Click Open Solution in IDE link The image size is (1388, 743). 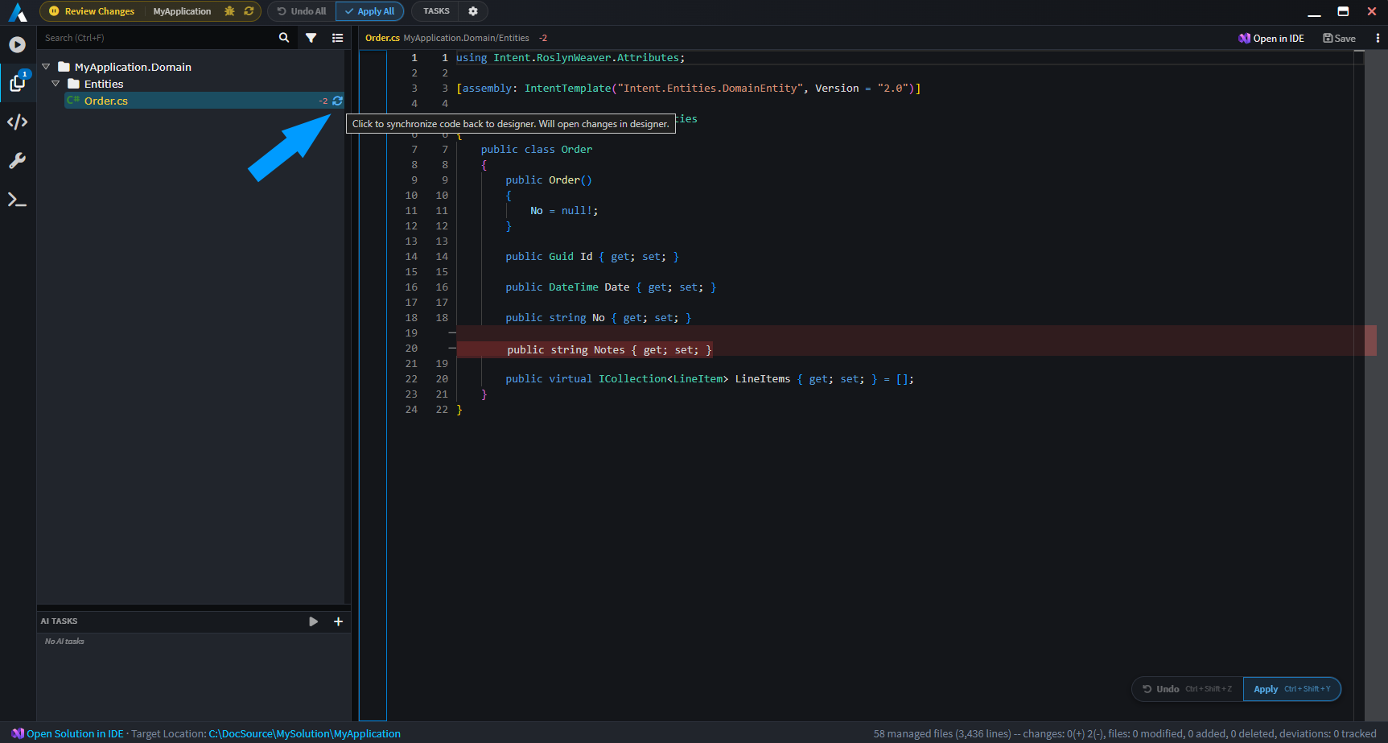point(75,733)
